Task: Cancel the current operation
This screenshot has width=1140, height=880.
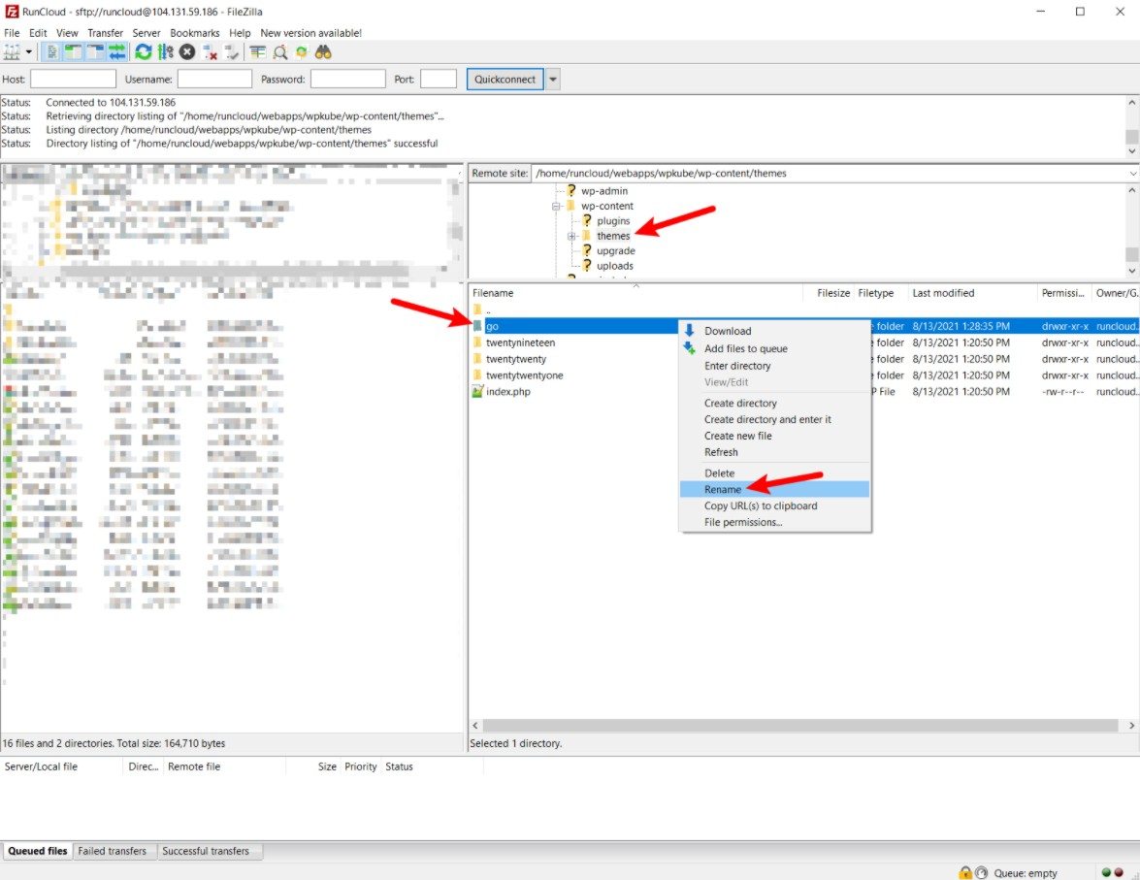Action: tap(187, 52)
